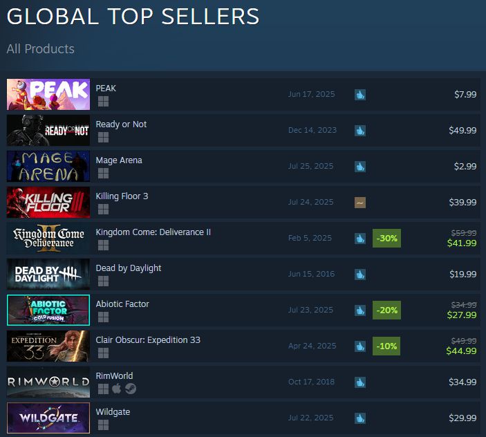This screenshot has height=437, width=486.
Task: Click the mixed review icon for Killing Floor 3
Action: coord(360,202)
